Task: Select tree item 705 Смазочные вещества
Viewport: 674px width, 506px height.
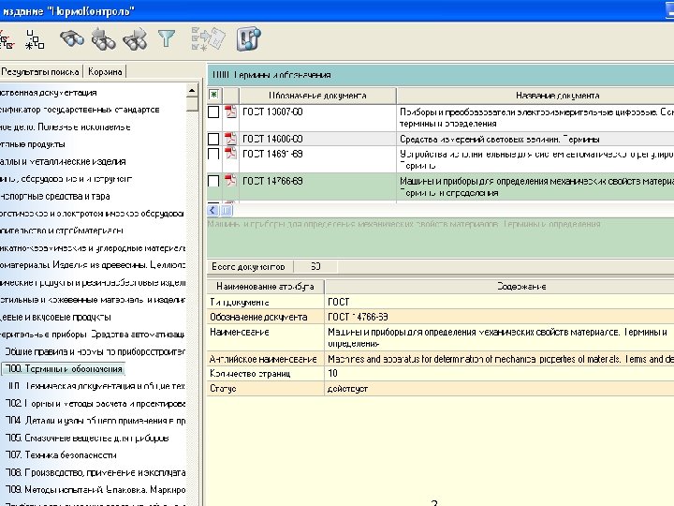Action: (x=87, y=438)
